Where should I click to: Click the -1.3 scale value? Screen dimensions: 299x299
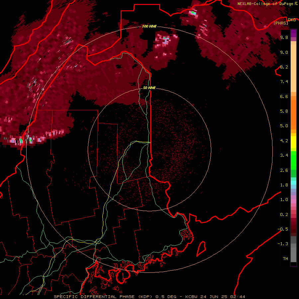(x=283, y=244)
